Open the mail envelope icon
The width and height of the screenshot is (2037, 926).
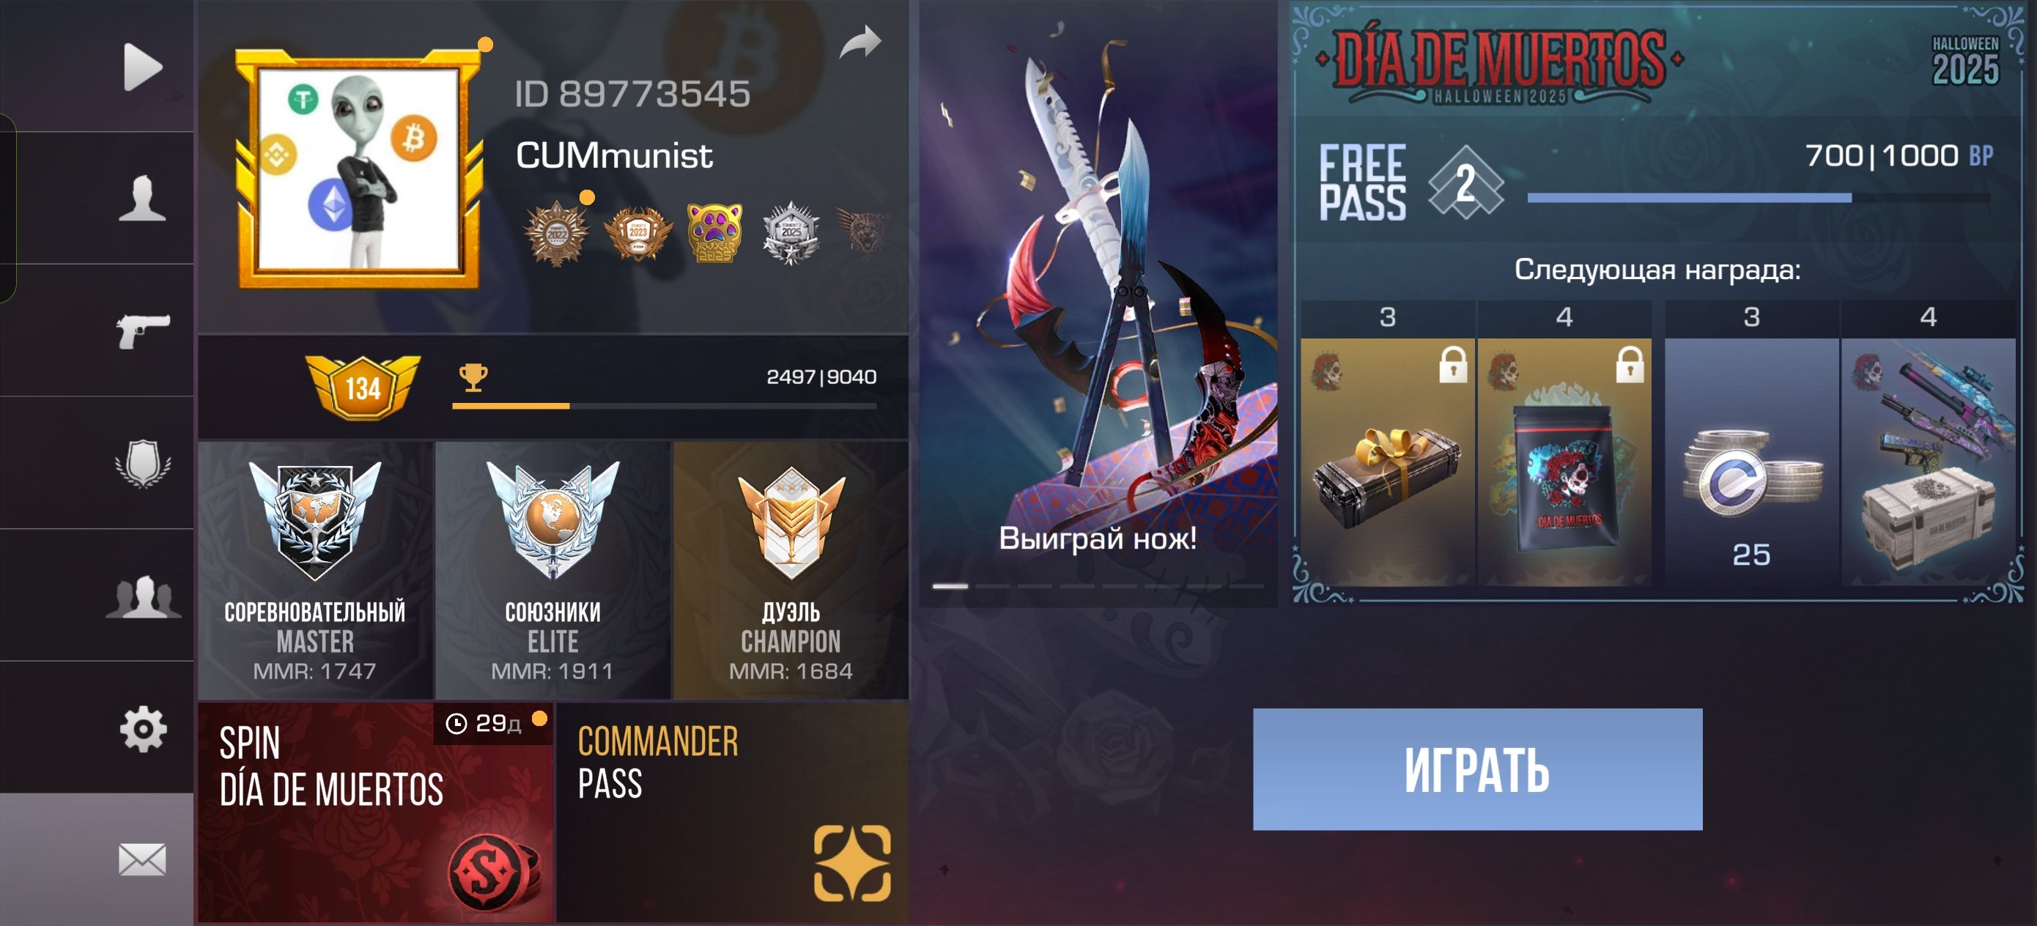pos(142,859)
